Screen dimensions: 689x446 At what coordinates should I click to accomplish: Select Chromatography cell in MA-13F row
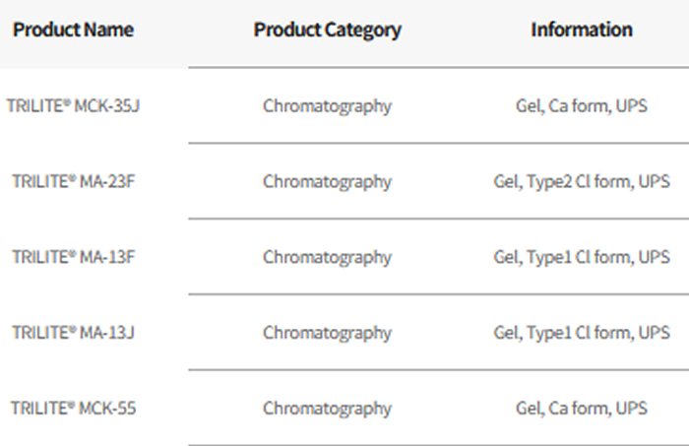tap(327, 257)
